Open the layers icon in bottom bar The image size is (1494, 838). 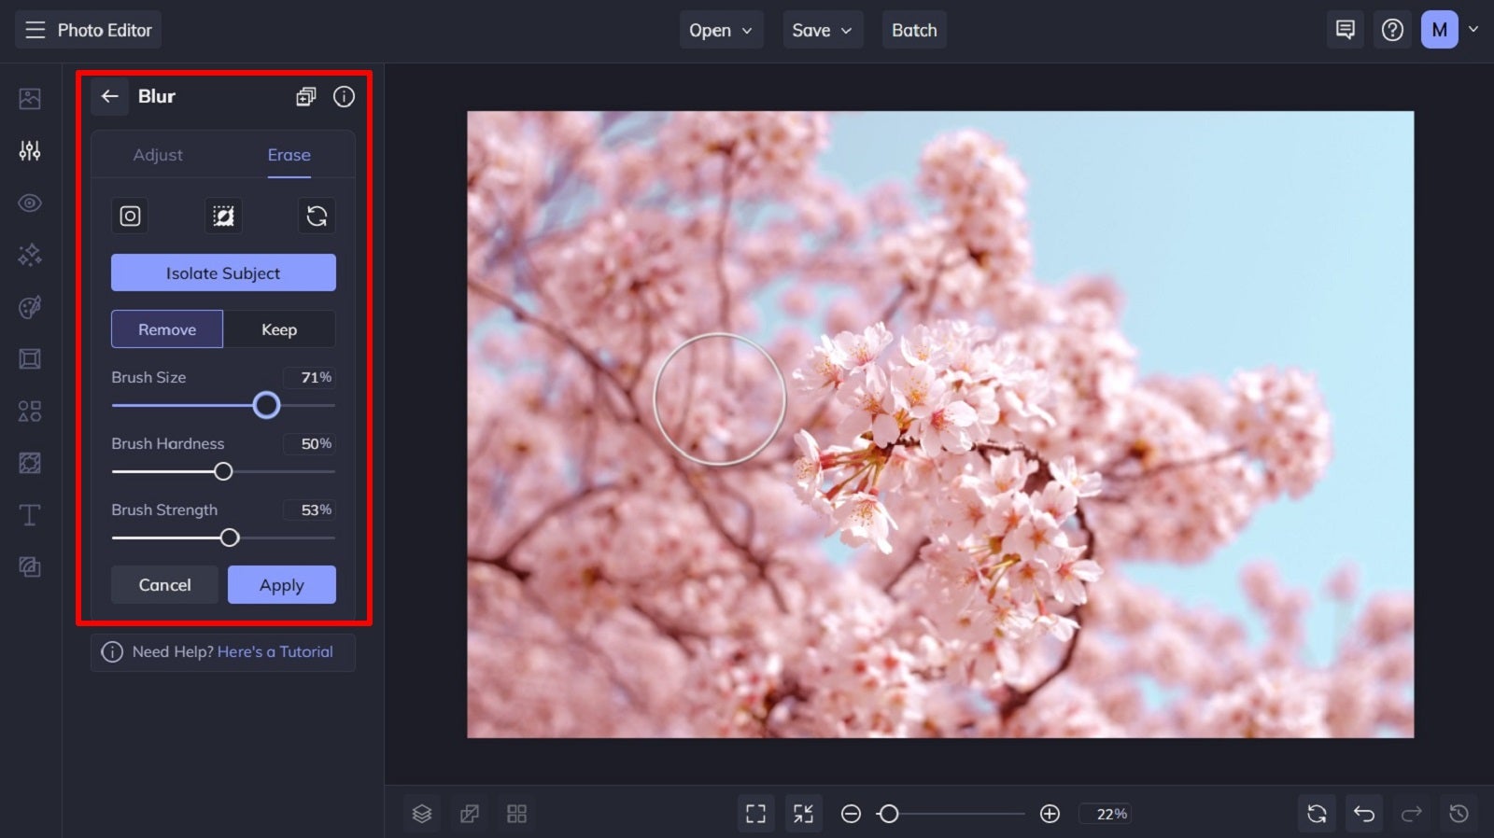pyautogui.click(x=422, y=814)
